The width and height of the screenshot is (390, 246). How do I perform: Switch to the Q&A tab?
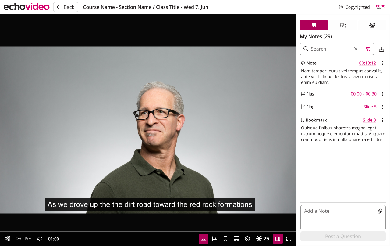[x=343, y=25]
